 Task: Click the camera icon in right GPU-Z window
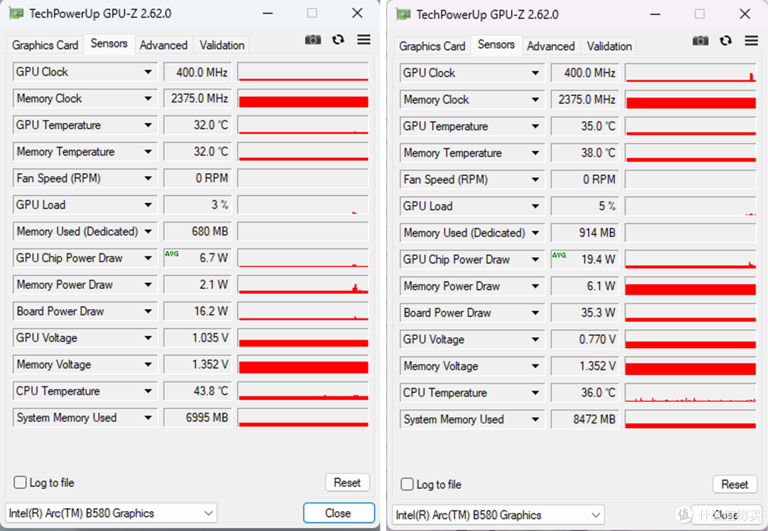[x=700, y=41]
